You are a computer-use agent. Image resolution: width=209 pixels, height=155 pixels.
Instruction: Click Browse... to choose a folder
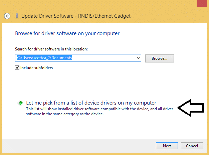159,58
